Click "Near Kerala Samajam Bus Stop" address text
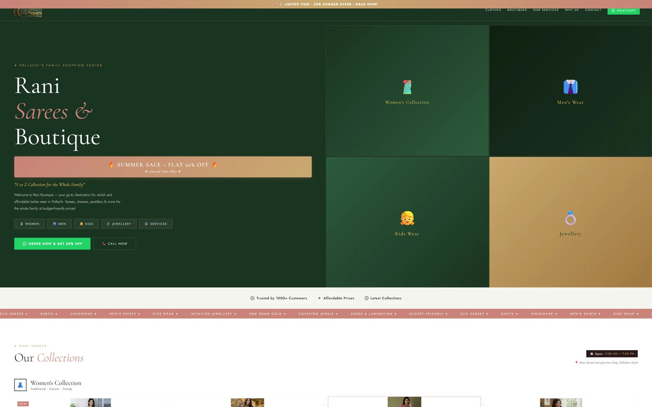The image size is (652, 407). [x=608, y=362]
